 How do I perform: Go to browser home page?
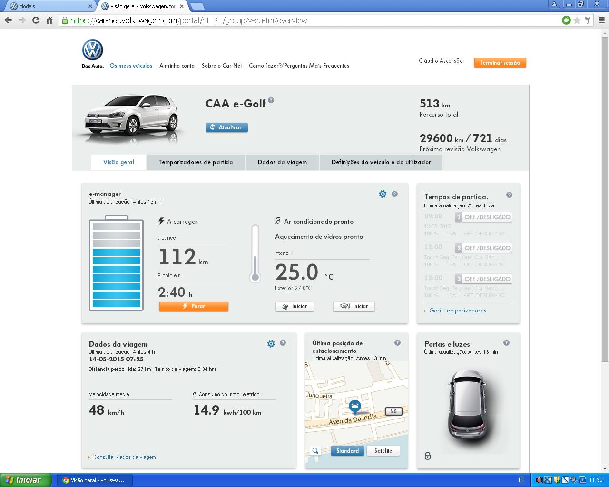(x=49, y=20)
